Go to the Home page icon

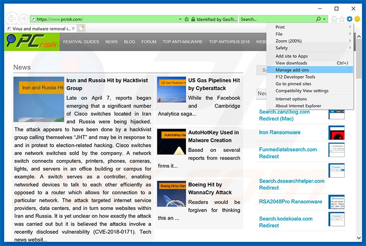(334, 19)
